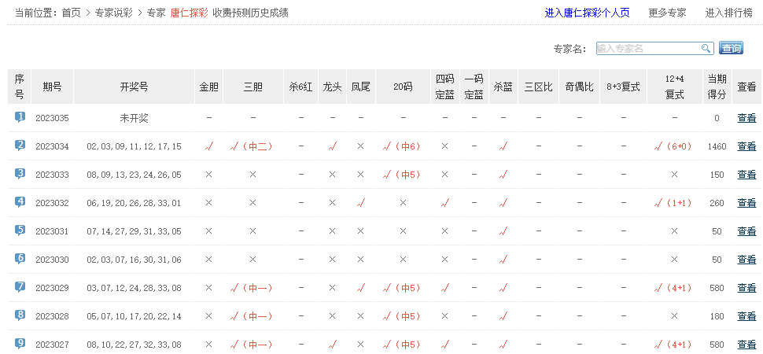763x354 pixels.
Task: Open 专家说彩 breadcrumb item
Action: click(x=113, y=13)
